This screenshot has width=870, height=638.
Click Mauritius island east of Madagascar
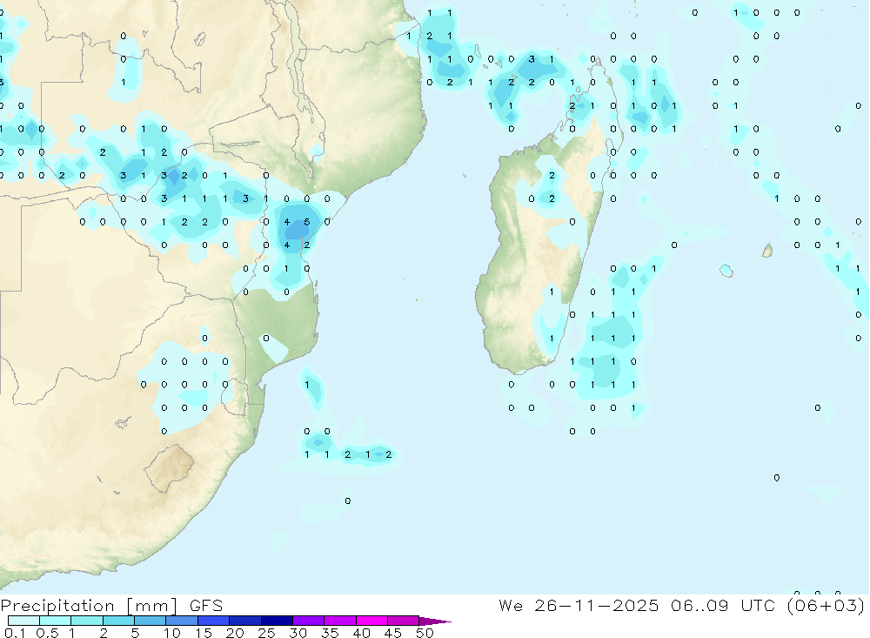pos(767,250)
